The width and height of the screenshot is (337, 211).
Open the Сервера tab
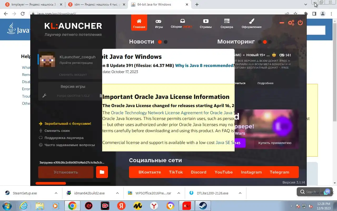point(227,23)
